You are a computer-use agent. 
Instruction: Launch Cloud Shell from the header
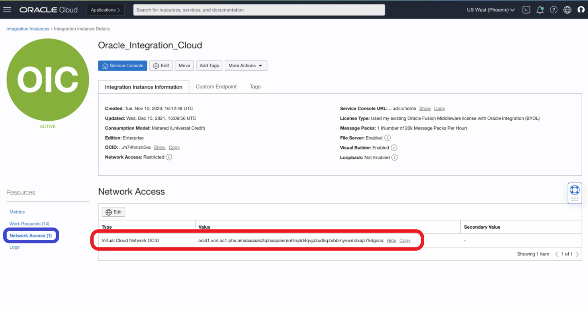526,10
